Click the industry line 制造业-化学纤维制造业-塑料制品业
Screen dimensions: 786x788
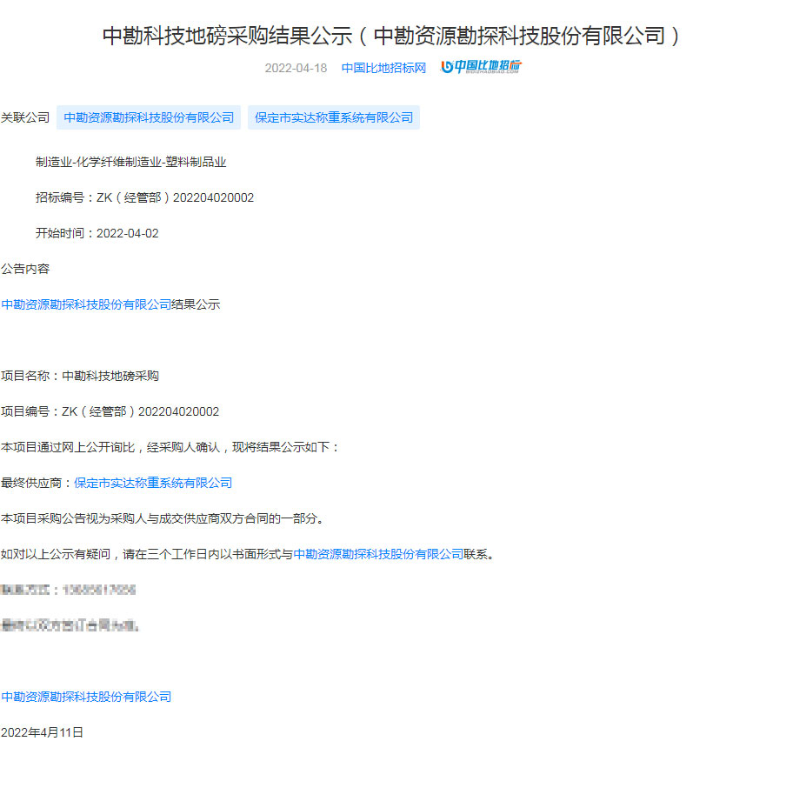[130, 162]
